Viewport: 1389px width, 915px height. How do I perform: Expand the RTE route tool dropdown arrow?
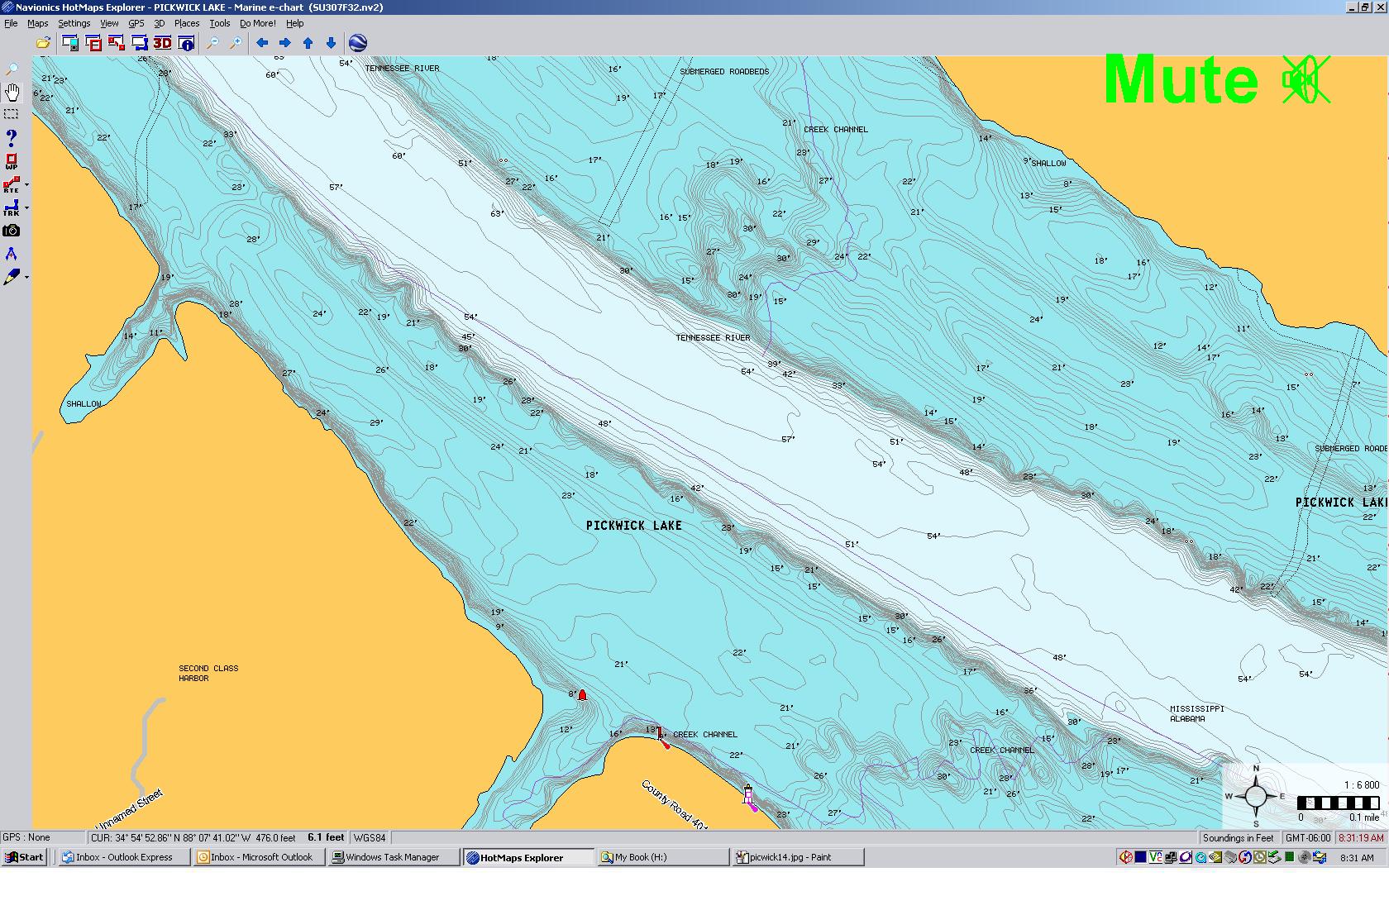(x=26, y=185)
